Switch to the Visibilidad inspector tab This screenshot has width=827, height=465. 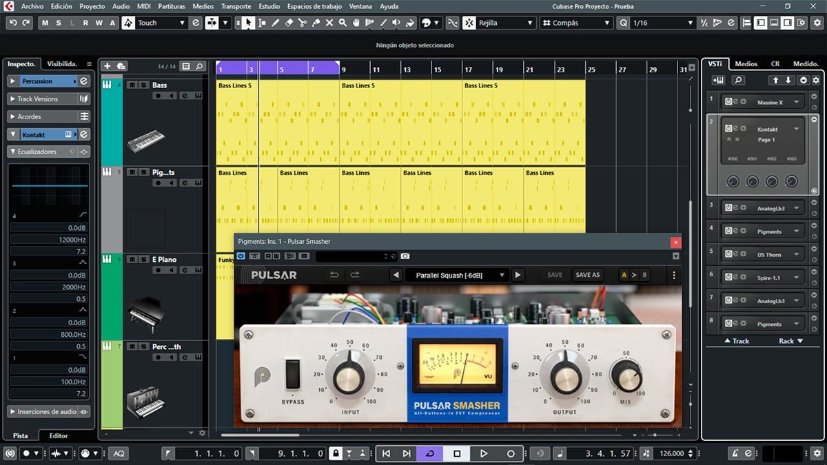pyautogui.click(x=61, y=63)
